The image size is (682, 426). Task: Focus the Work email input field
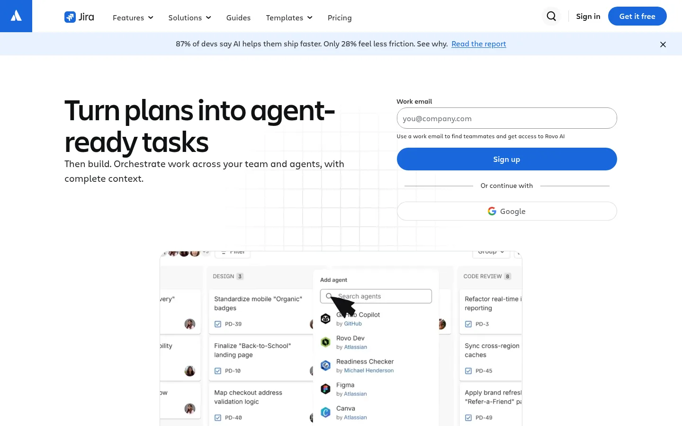point(507,118)
